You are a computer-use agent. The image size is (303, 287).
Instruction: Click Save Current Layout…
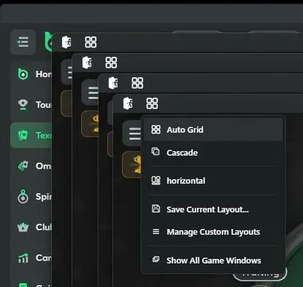point(213,209)
